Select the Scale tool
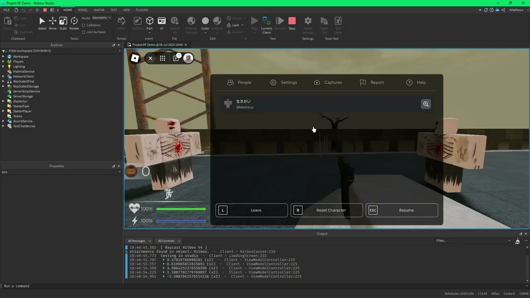The image size is (530, 298). coord(63,23)
